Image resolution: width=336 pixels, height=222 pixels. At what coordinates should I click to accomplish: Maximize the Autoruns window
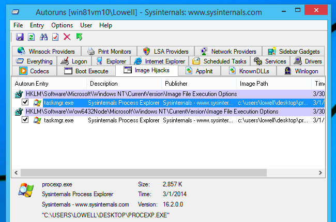tap(298, 10)
